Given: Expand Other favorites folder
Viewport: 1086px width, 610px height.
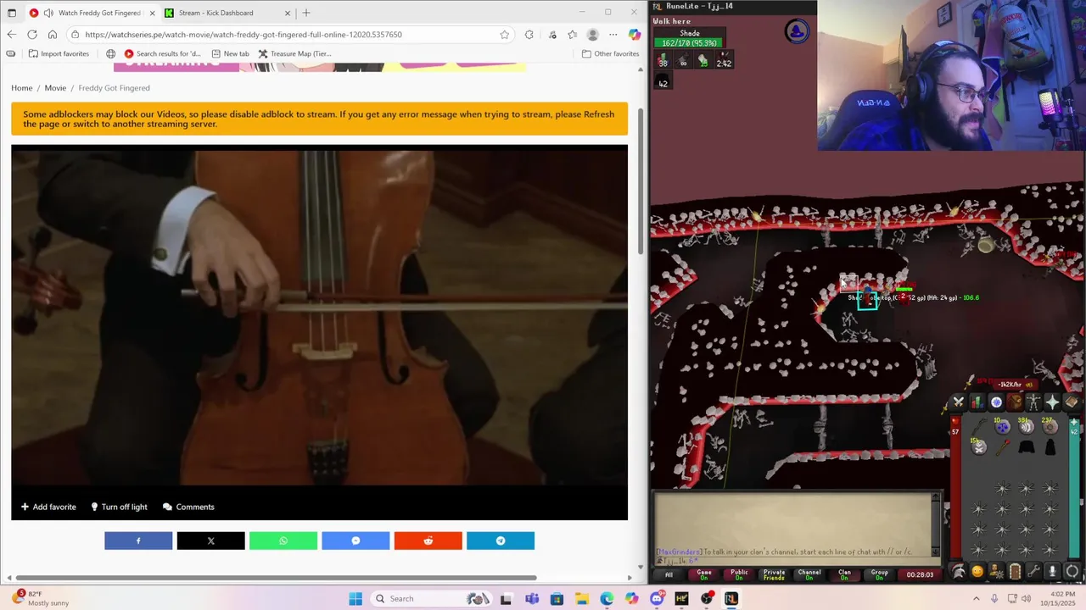Looking at the screenshot, I should pyautogui.click(x=610, y=53).
